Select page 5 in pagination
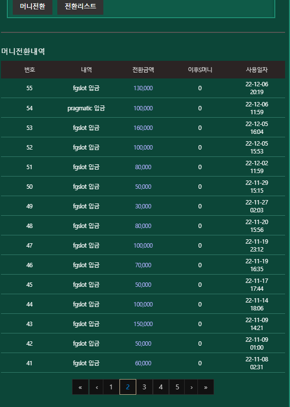 [x=177, y=387]
